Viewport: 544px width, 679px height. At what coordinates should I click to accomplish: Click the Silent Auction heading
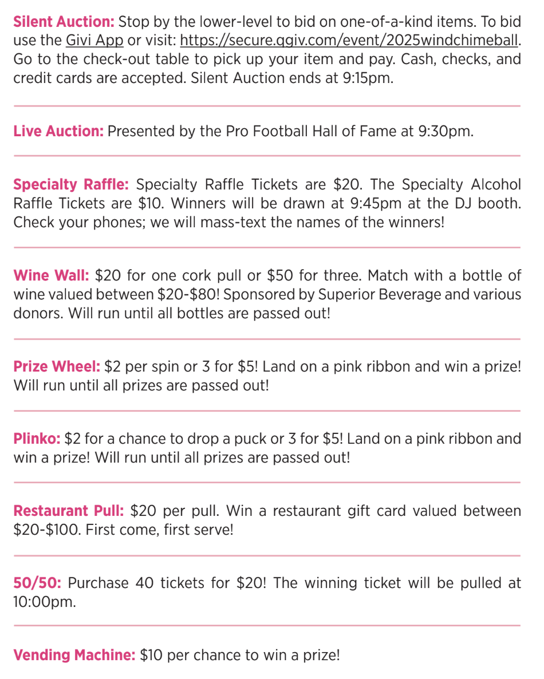coord(64,22)
